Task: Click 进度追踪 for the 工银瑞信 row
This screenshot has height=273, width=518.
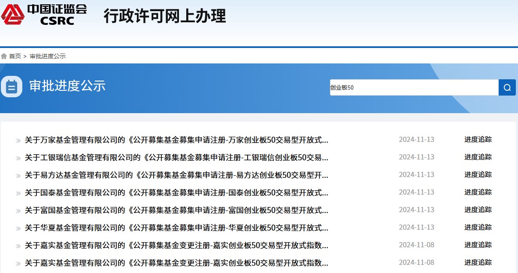Action: [478, 157]
